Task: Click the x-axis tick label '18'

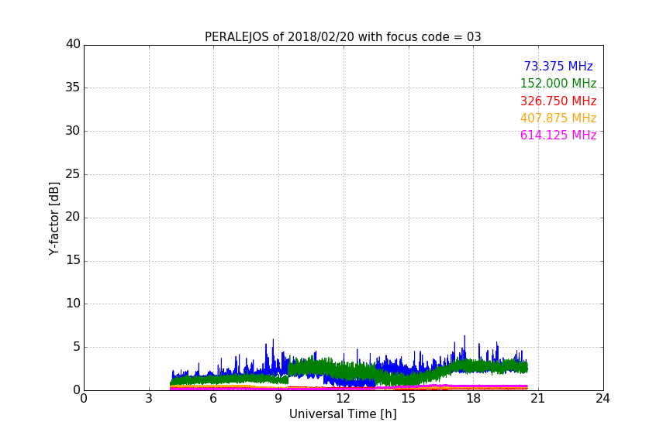Action: [x=474, y=399]
